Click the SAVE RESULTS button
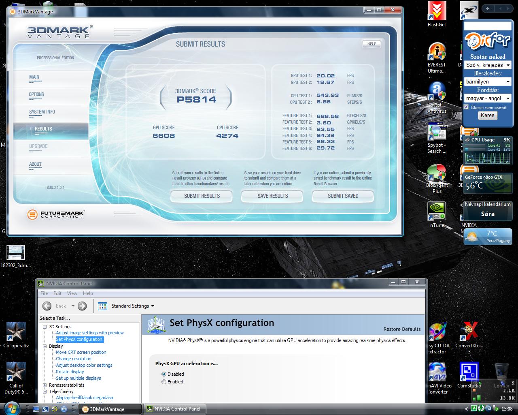 tap(272, 196)
